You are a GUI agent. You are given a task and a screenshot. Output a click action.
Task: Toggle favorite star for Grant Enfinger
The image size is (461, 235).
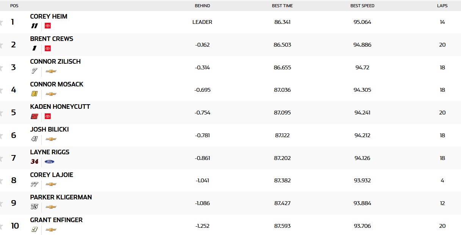(2, 226)
